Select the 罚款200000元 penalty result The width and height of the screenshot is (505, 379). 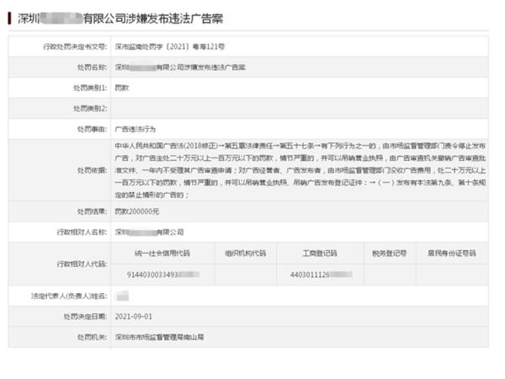pyautogui.click(x=136, y=211)
